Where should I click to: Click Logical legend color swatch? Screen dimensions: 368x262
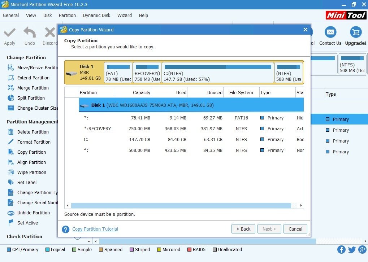(47, 250)
